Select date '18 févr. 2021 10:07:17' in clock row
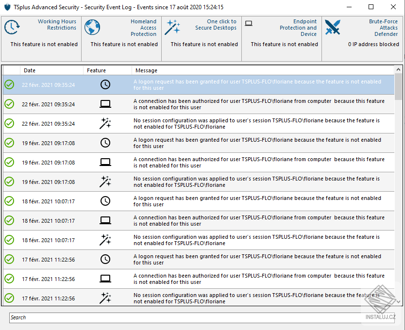Screen dimensions: 405x330 [48, 201]
